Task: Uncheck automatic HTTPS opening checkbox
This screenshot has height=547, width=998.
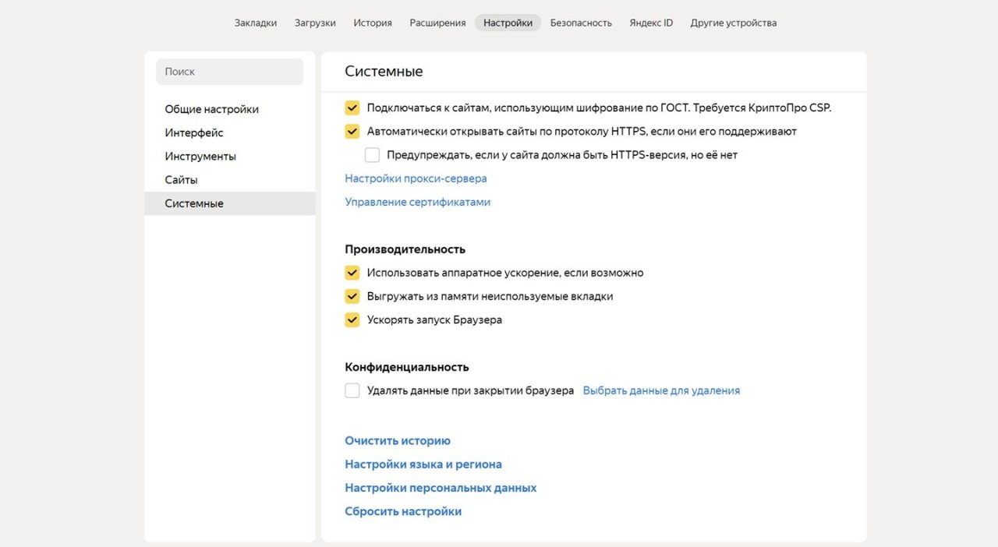Action: tap(352, 132)
